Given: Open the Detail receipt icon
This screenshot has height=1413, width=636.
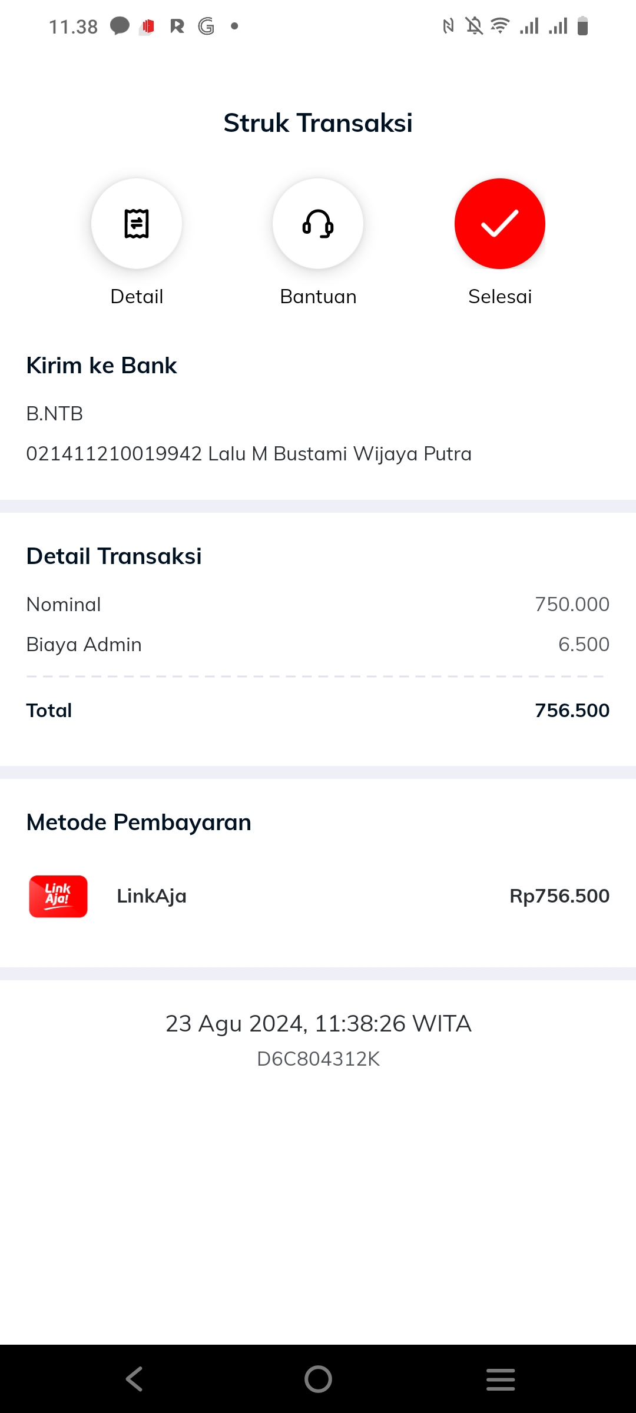Looking at the screenshot, I should [137, 224].
